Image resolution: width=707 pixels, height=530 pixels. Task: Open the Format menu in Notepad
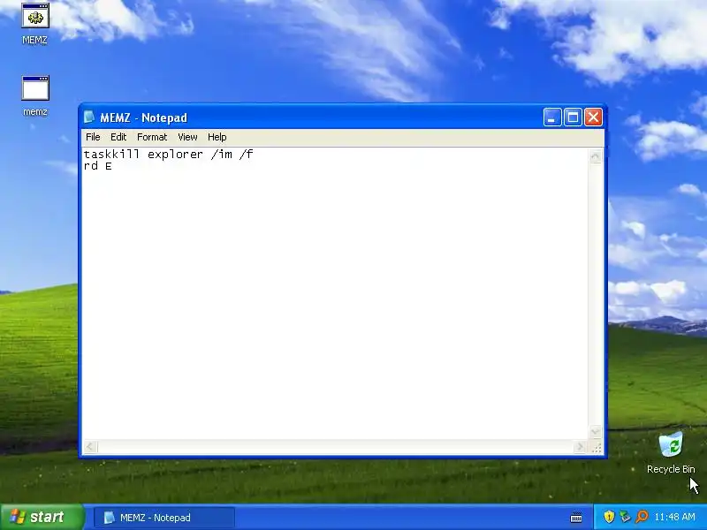tap(152, 137)
